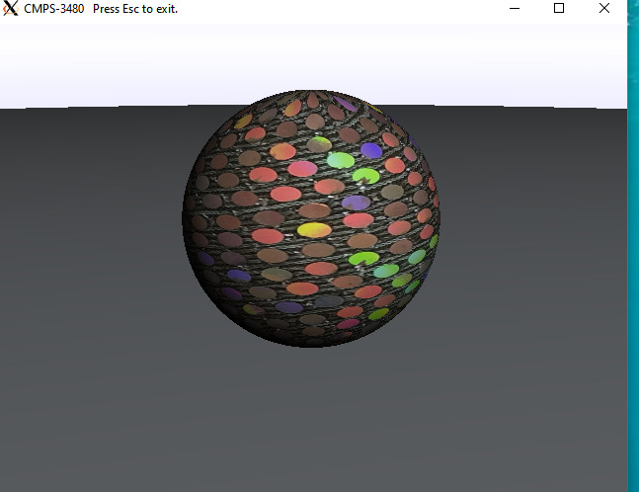Maximize the CMPS-3480 window
This screenshot has width=639, height=492.
[559, 8]
